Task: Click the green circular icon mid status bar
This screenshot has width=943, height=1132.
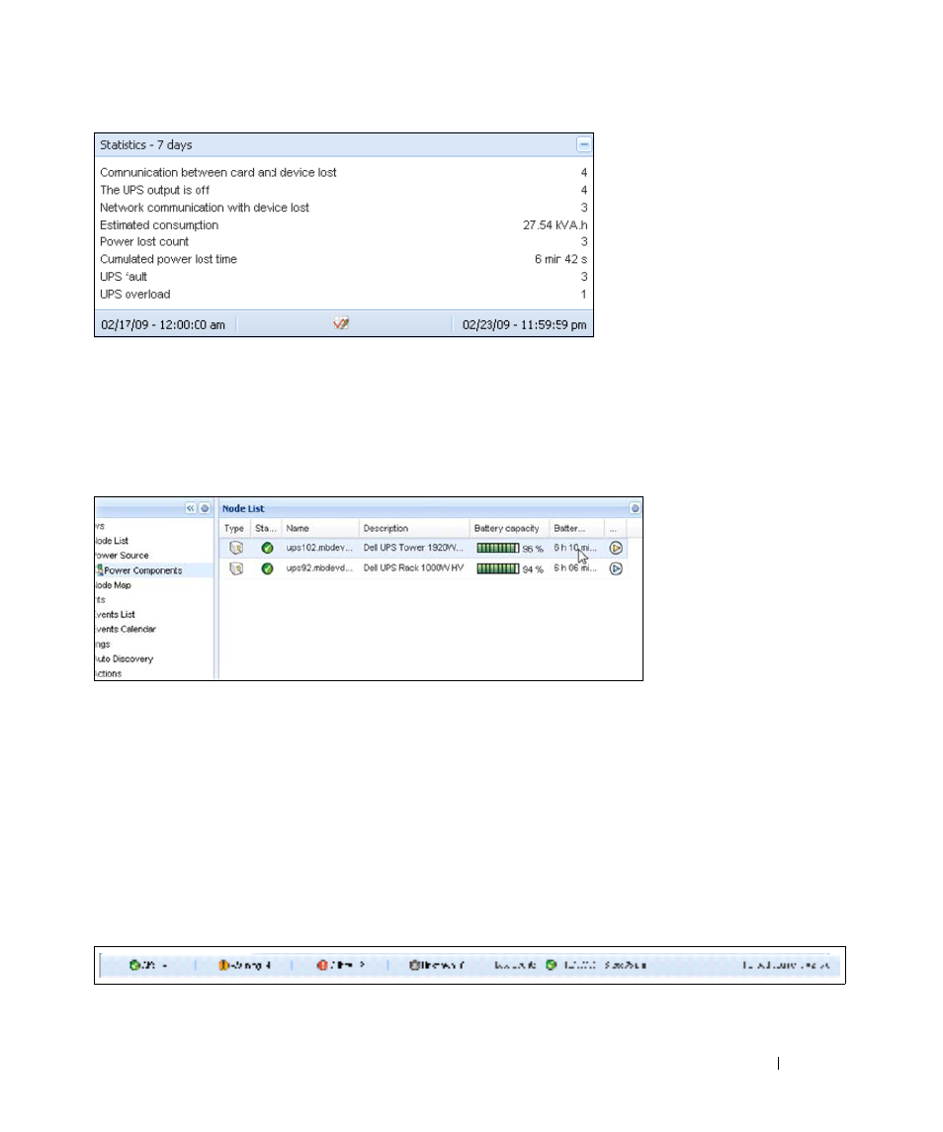Action: 551,965
